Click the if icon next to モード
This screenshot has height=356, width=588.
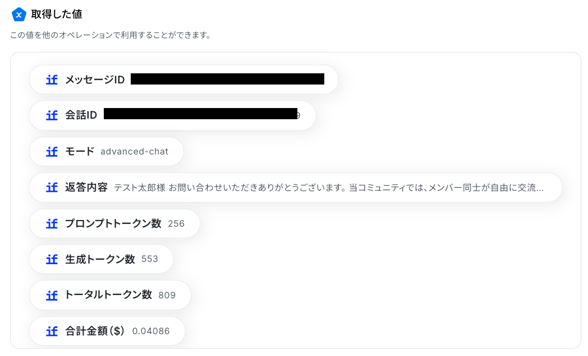[52, 152]
